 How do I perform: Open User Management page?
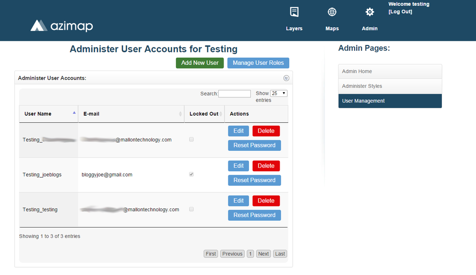pos(390,101)
